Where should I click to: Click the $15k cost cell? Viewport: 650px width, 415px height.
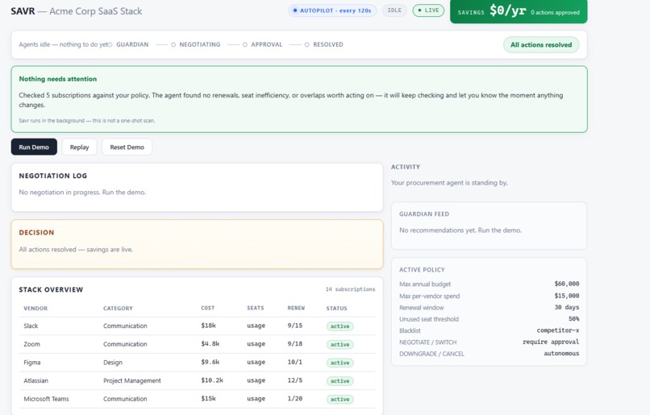click(209, 398)
